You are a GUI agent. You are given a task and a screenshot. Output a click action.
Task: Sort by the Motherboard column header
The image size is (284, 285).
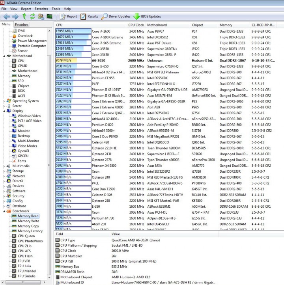168,25
